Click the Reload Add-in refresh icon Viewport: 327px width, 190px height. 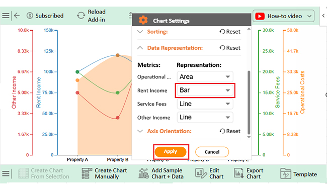click(81, 16)
